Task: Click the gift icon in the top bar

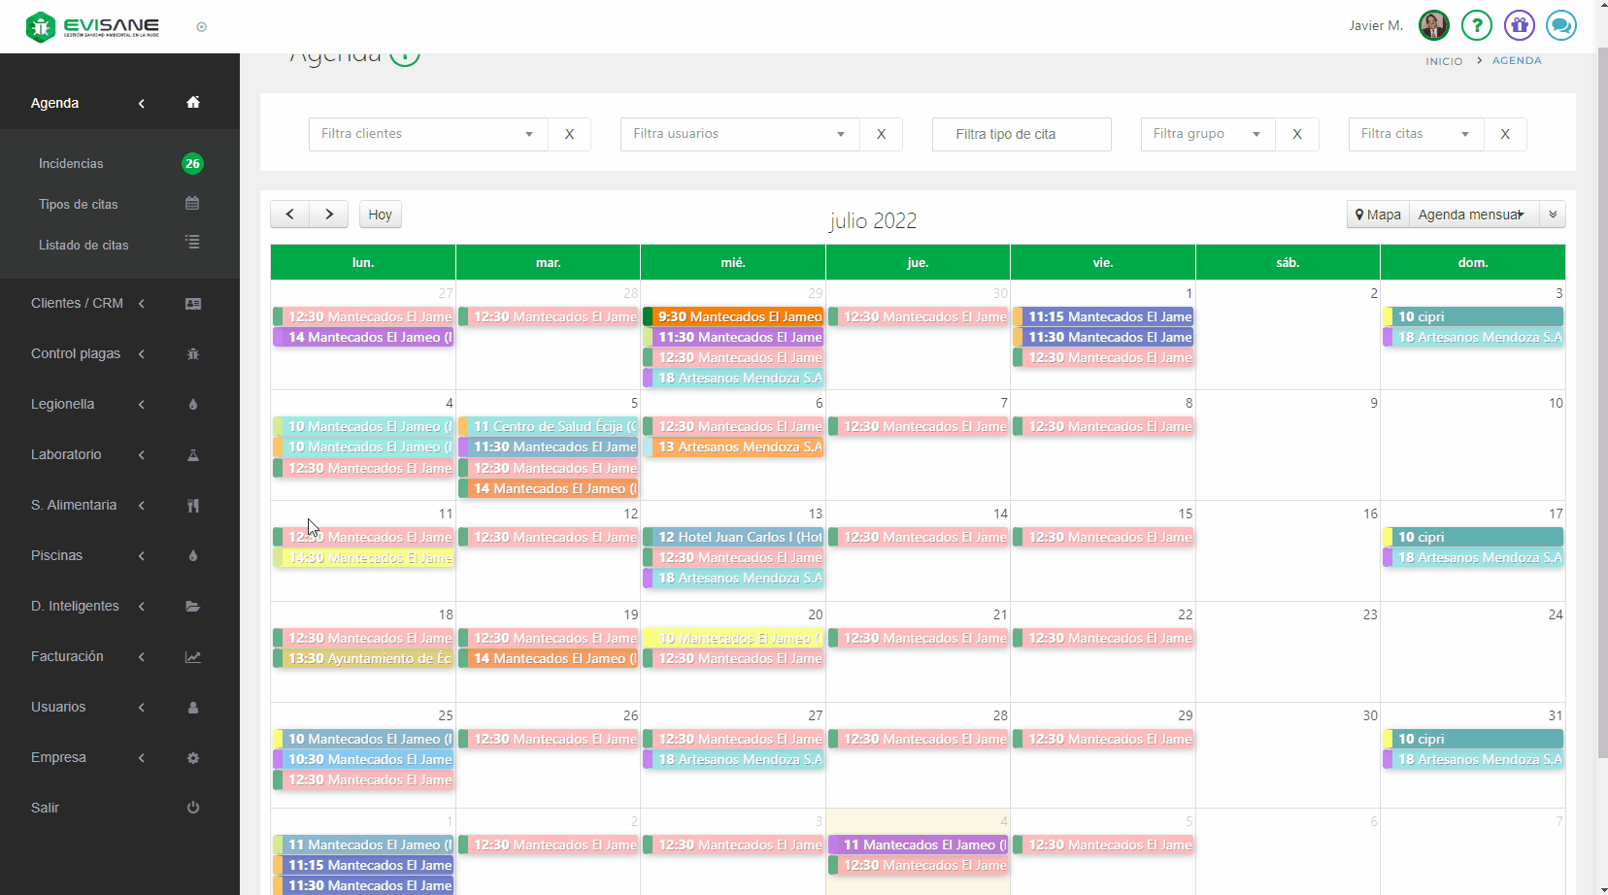Action: pos(1519,25)
